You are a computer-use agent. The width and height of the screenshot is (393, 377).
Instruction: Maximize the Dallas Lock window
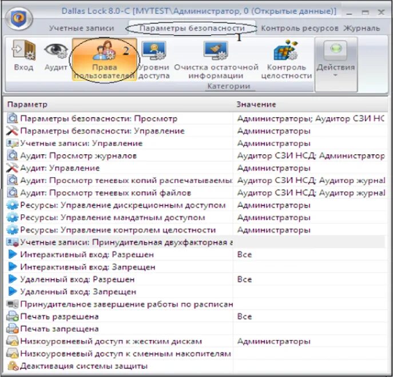pos(365,13)
